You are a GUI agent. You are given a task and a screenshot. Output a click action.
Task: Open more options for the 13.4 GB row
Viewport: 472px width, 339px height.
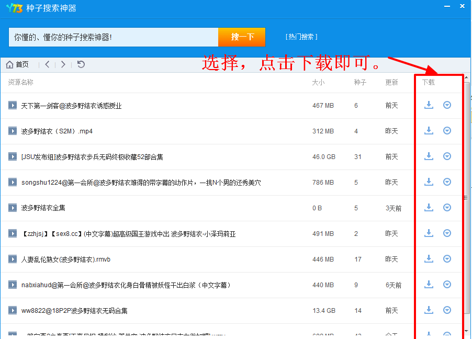click(447, 310)
